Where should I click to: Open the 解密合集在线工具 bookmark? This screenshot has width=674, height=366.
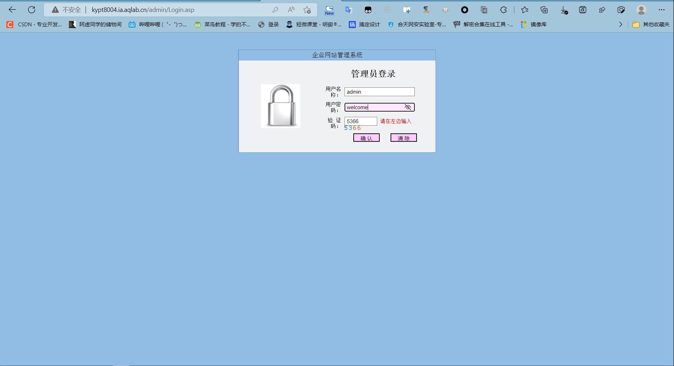point(483,24)
